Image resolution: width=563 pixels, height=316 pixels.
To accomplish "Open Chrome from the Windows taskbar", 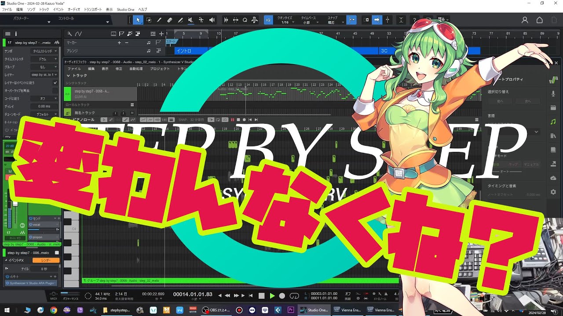I will click(54, 310).
